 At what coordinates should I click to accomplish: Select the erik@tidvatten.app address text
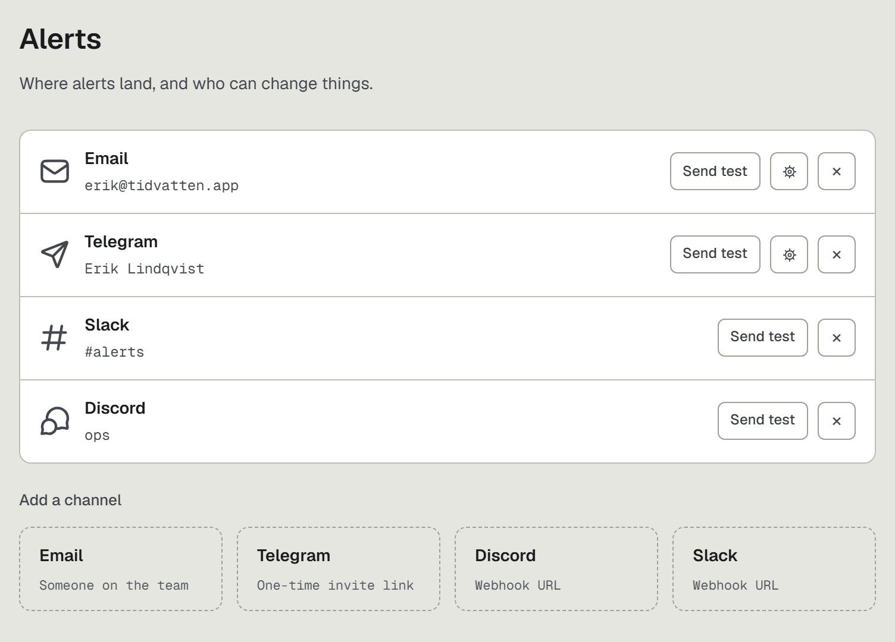point(161,185)
